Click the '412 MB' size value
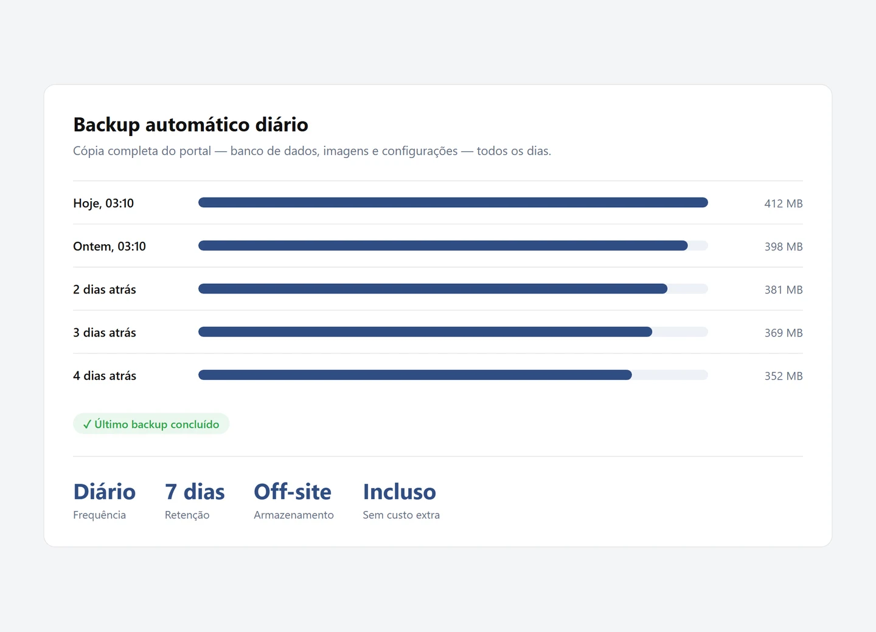This screenshot has height=632, width=876. pos(784,204)
